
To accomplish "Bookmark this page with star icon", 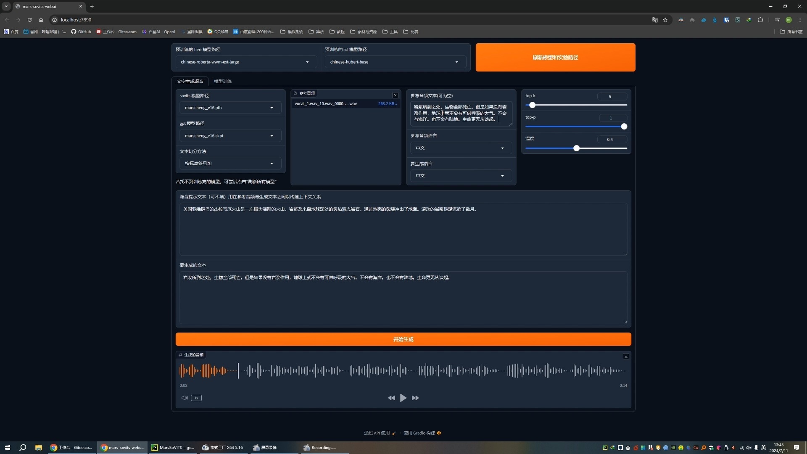I will pyautogui.click(x=665, y=20).
